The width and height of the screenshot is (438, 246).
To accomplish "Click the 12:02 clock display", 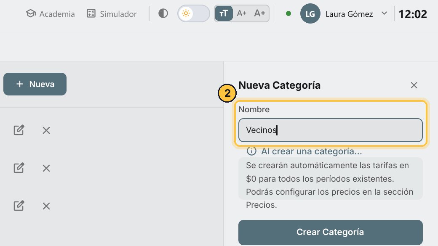I will [x=413, y=14].
